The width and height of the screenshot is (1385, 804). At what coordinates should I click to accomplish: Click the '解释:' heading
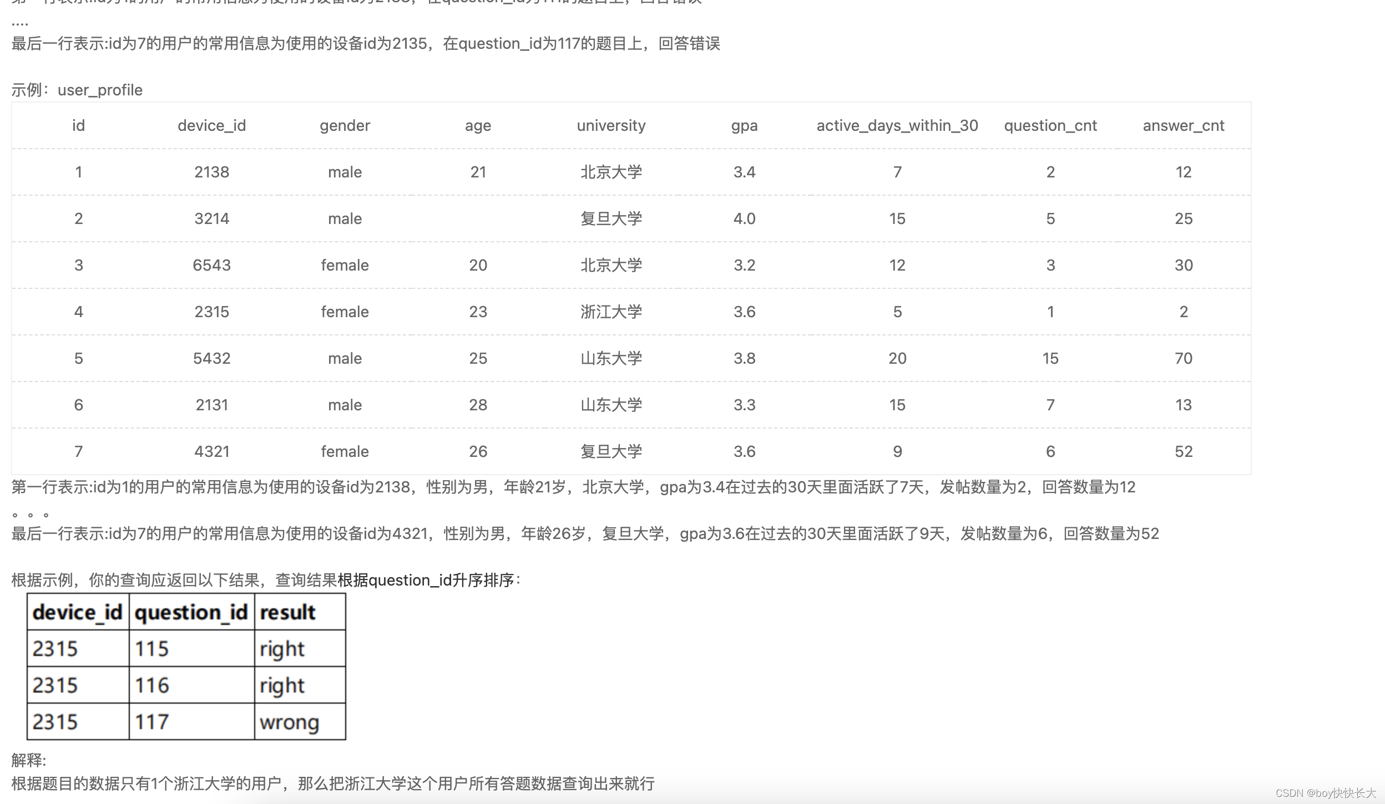(29, 760)
